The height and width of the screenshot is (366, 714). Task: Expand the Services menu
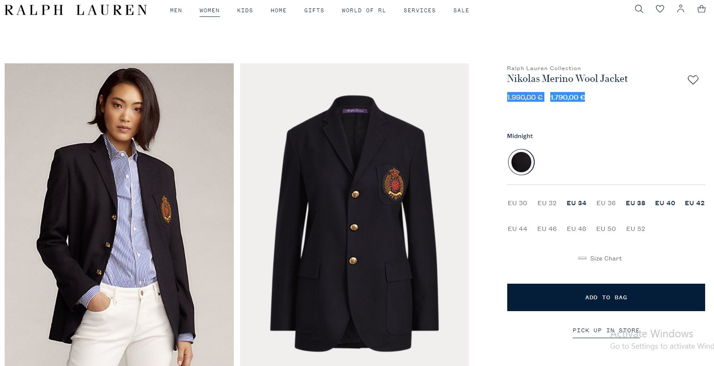point(419,11)
